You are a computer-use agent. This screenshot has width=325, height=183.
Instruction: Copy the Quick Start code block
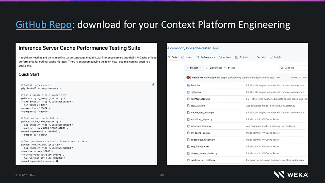click(154, 85)
